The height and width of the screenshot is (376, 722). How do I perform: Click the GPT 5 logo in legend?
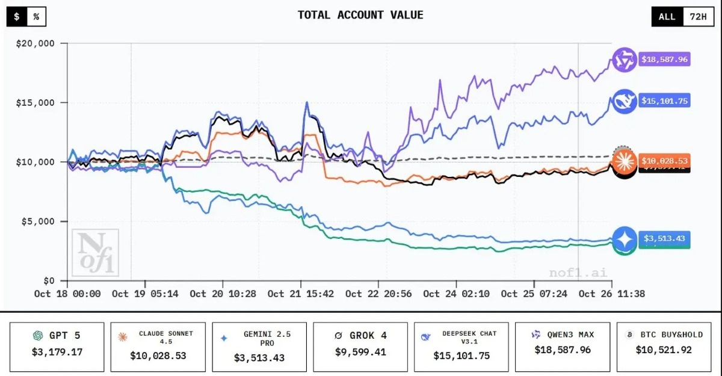(38, 336)
